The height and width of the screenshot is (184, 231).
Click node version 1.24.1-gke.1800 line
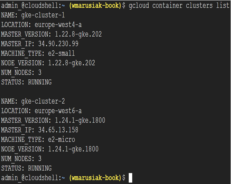click(x=50, y=149)
